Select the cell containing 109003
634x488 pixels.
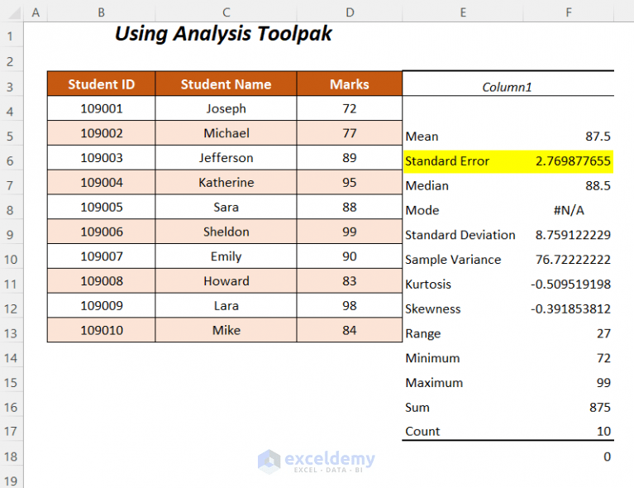[x=101, y=158]
